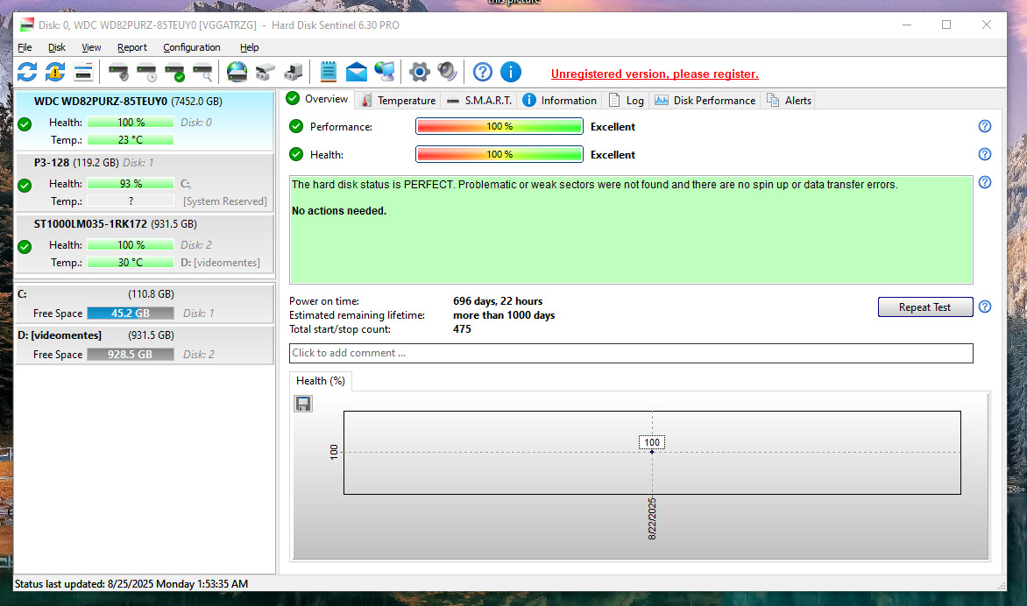Click the Unregistered version, please register link
Viewport: 1027px width, 606px height.
[x=655, y=74]
